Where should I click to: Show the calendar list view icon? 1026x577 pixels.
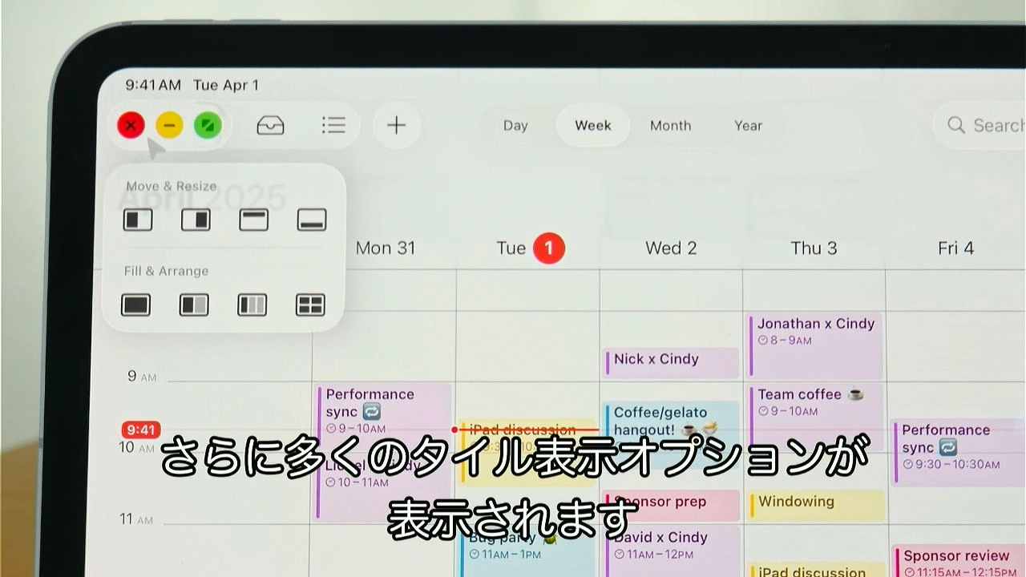click(333, 126)
